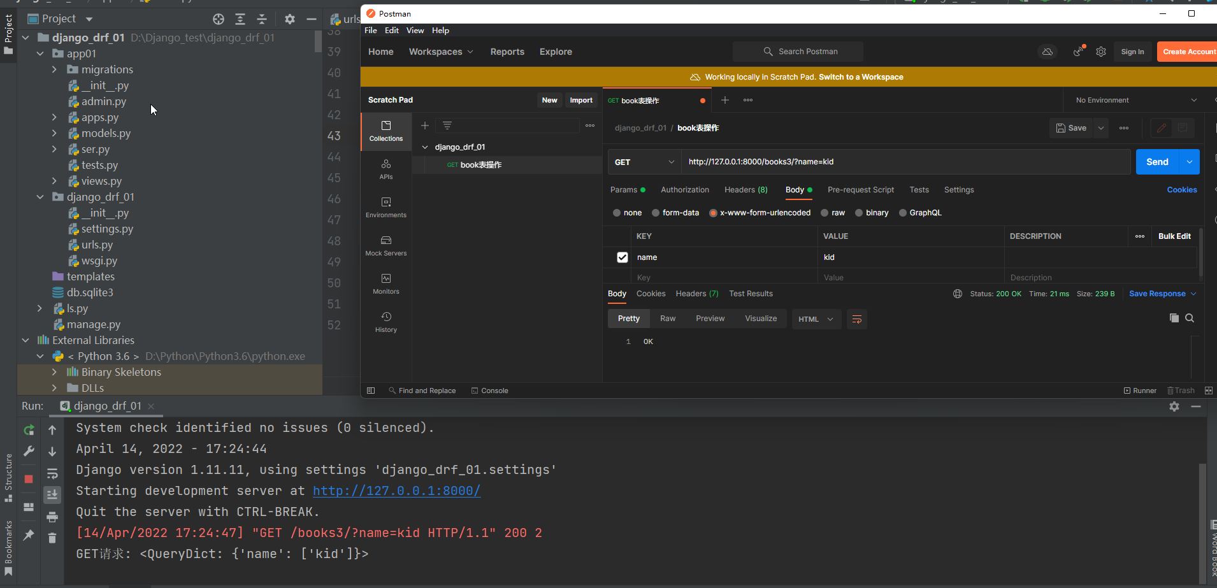Uncheck the name key row checkbox
The image size is (1217, 588).
pos(623,257)
